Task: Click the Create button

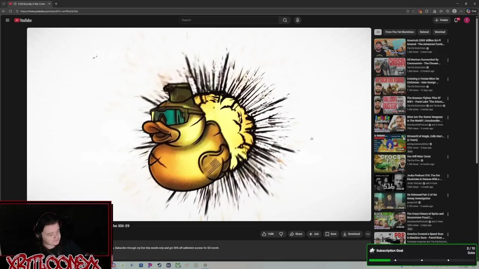Action: [442, 20]
